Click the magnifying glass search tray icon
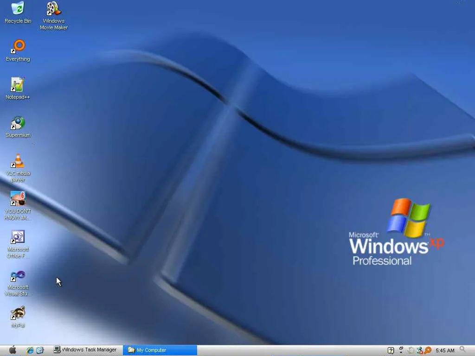The width and height of the screenshot is (475, 356). 462,350
